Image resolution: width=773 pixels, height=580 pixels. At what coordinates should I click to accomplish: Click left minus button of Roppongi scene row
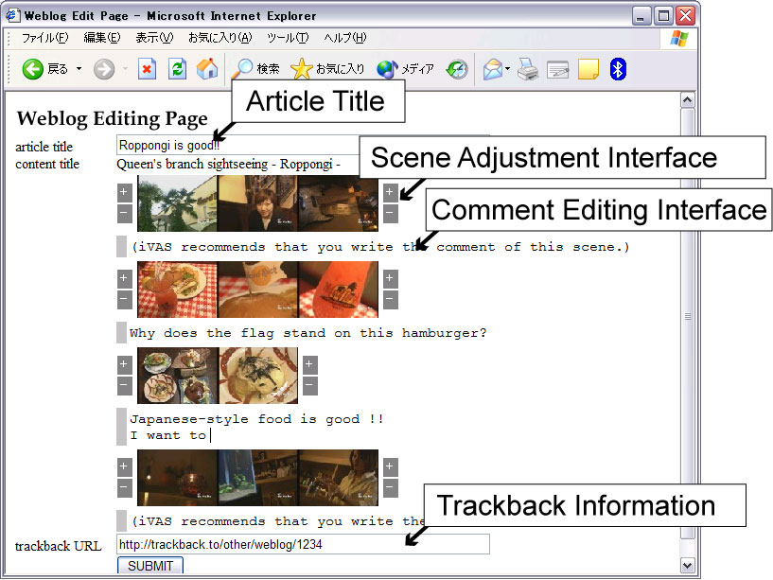124,214
